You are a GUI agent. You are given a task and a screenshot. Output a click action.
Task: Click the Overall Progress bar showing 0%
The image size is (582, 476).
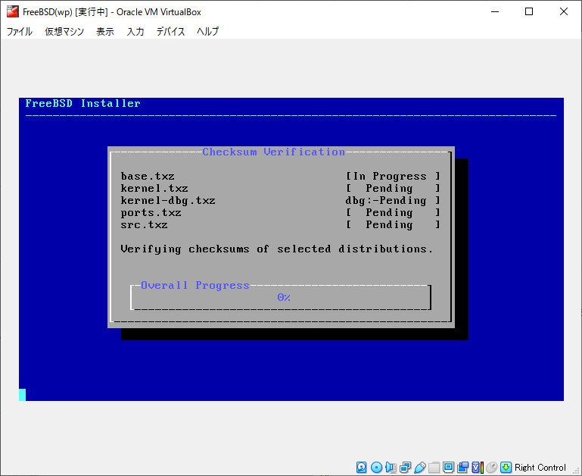281,297
